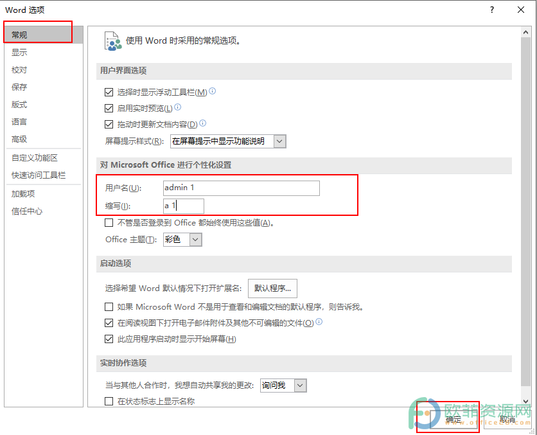Open the 信任中心 category
Viewport: 537px width, 435px height.
pyautogui.click(x=44, y=211)
